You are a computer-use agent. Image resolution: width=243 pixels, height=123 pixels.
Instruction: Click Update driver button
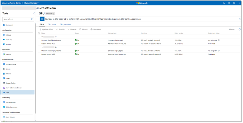(46, 29)
